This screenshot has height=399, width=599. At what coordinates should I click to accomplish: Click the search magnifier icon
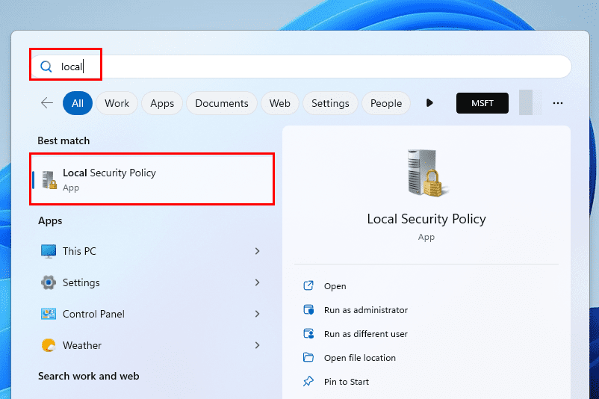46,66
